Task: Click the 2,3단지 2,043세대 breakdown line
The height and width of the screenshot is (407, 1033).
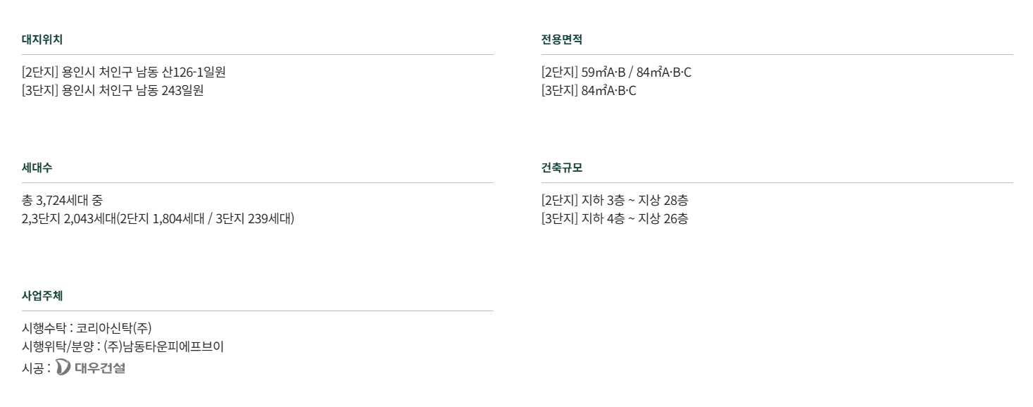Action: [158, 218]
